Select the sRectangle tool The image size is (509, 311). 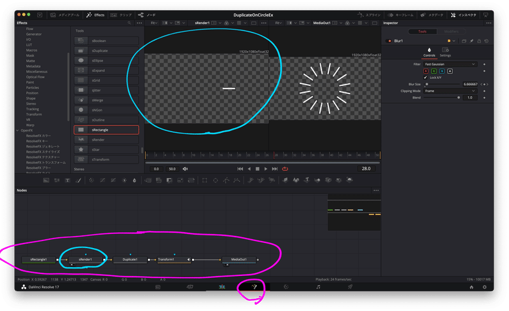(x=106, y=130)
